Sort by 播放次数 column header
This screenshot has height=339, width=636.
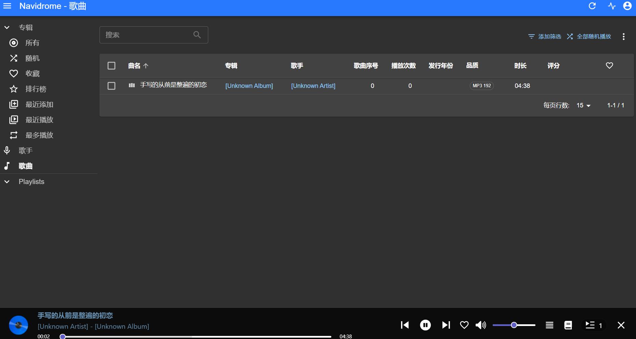403,66
